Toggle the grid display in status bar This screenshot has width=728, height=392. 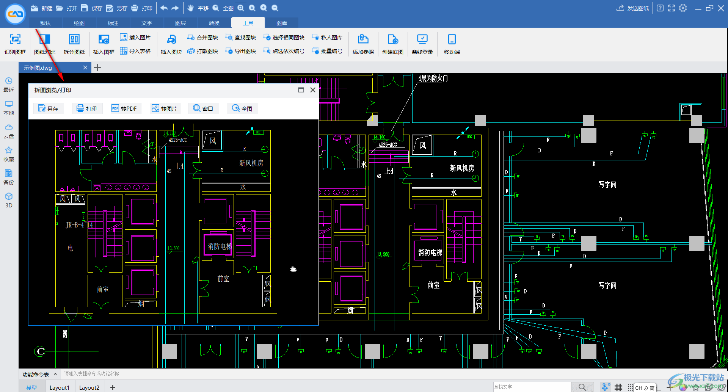click(618, 387)
